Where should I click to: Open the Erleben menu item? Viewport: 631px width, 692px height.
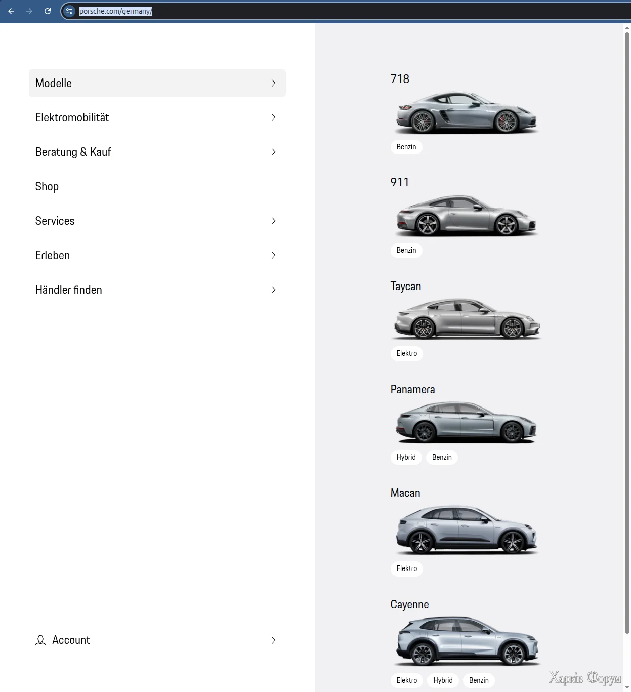click(x=157, y=255)
